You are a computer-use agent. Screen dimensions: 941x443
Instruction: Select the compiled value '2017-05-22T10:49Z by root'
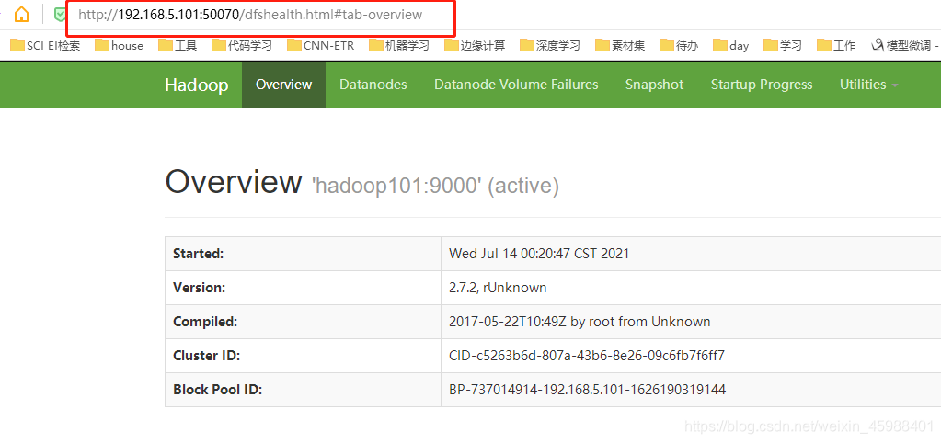[580, 322]
